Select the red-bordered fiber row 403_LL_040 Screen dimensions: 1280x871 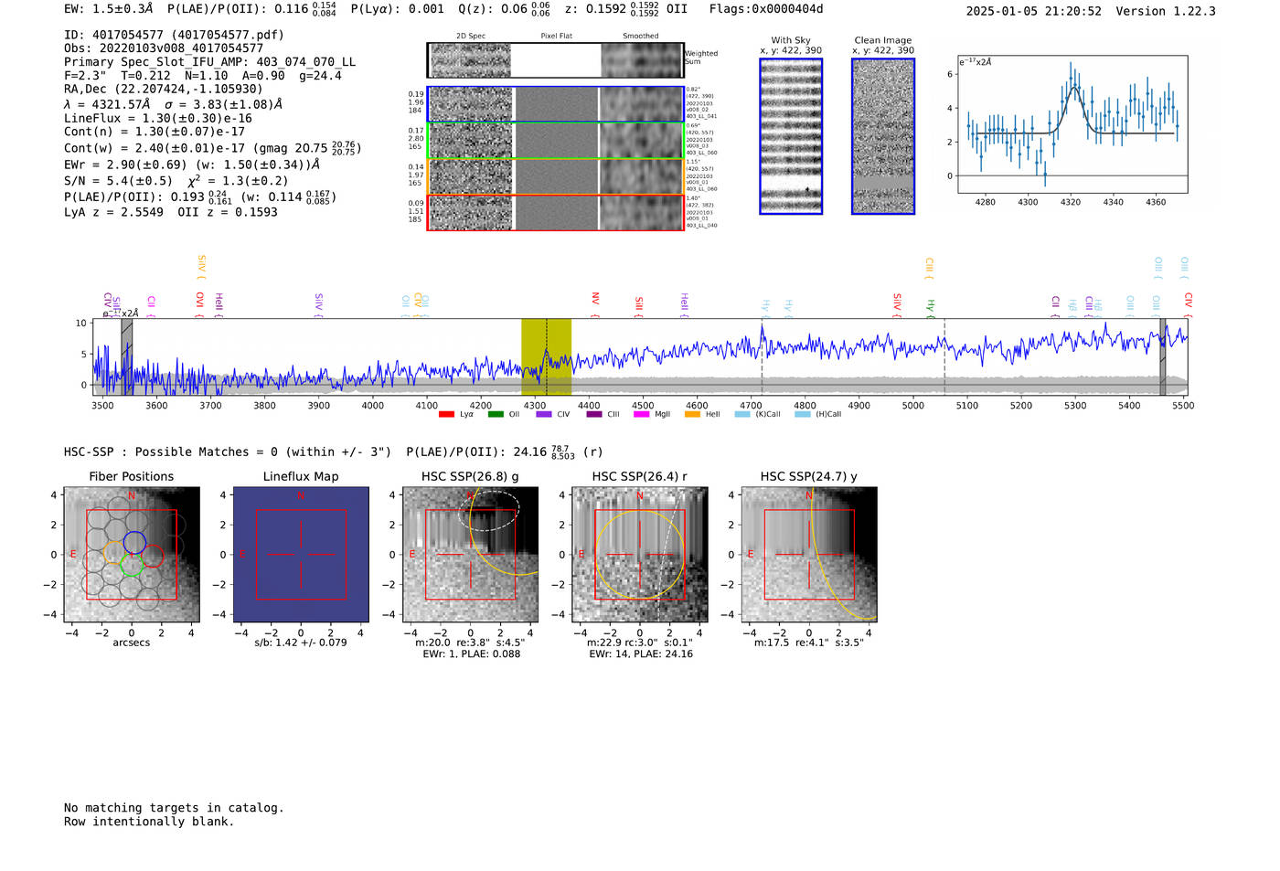(555, 212)
